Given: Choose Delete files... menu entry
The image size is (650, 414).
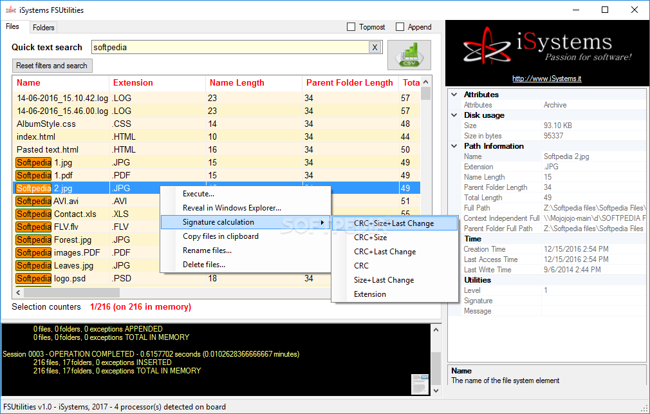Looking at the screenshot, I should tap(245, 264).
